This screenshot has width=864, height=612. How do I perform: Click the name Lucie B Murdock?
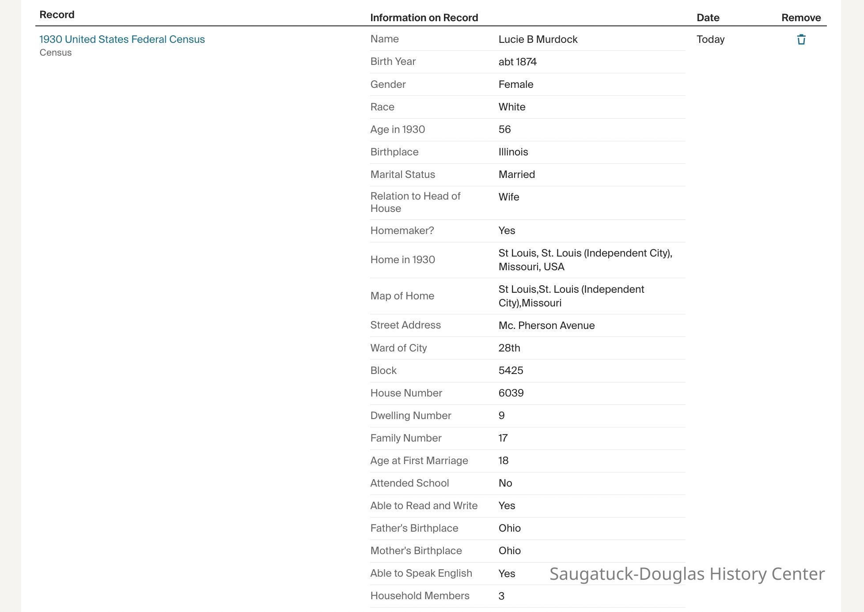[538, 39]
